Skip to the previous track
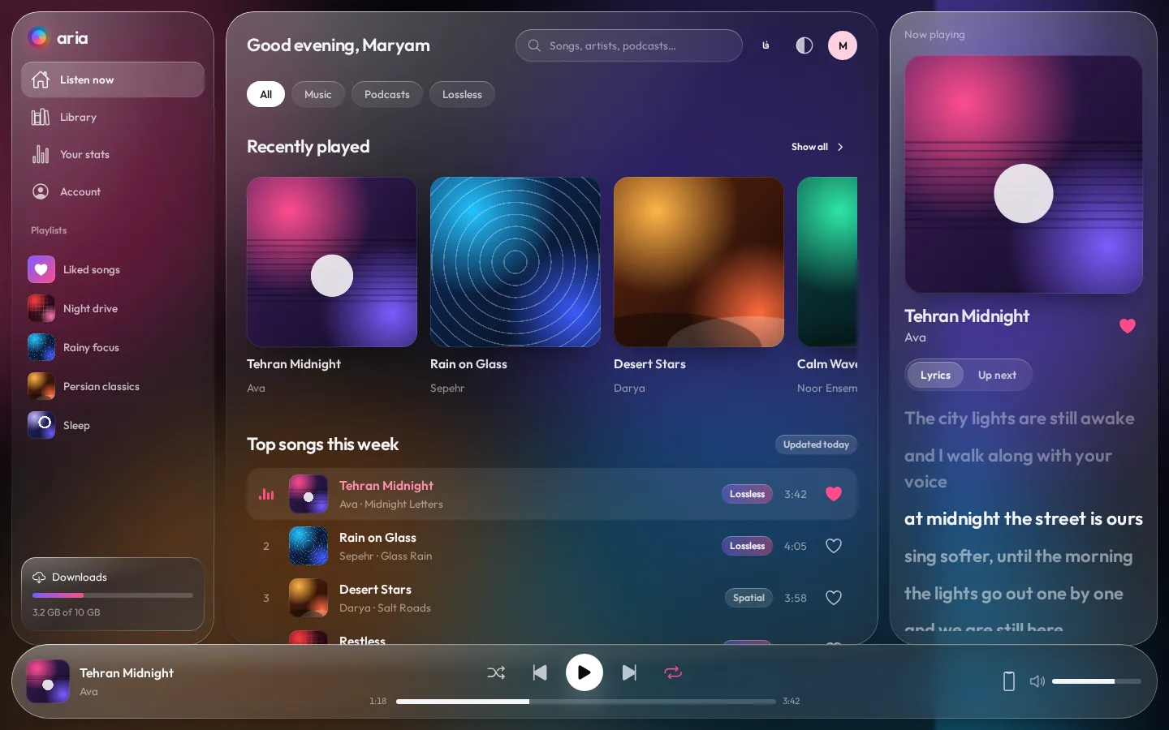The width and height of the screenshot is (1169, 730). pyautogui.click(x=540, y=672)
